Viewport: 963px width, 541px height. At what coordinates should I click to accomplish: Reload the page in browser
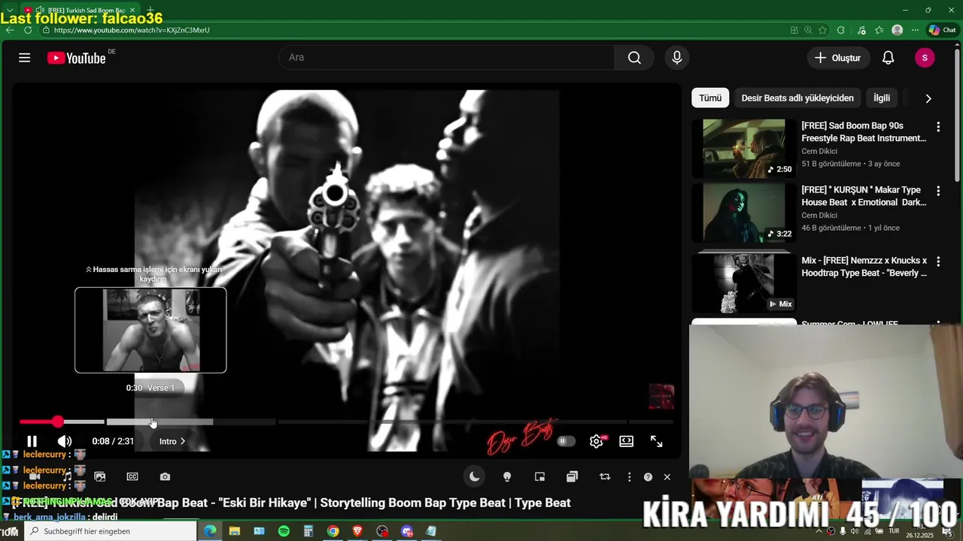[x=28, y=30]
